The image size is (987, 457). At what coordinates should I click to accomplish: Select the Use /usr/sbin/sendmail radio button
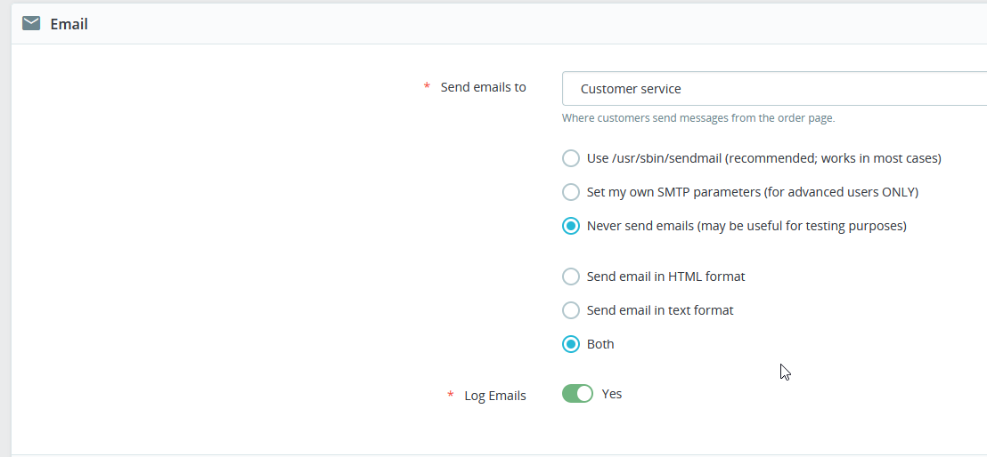point(571,158)
